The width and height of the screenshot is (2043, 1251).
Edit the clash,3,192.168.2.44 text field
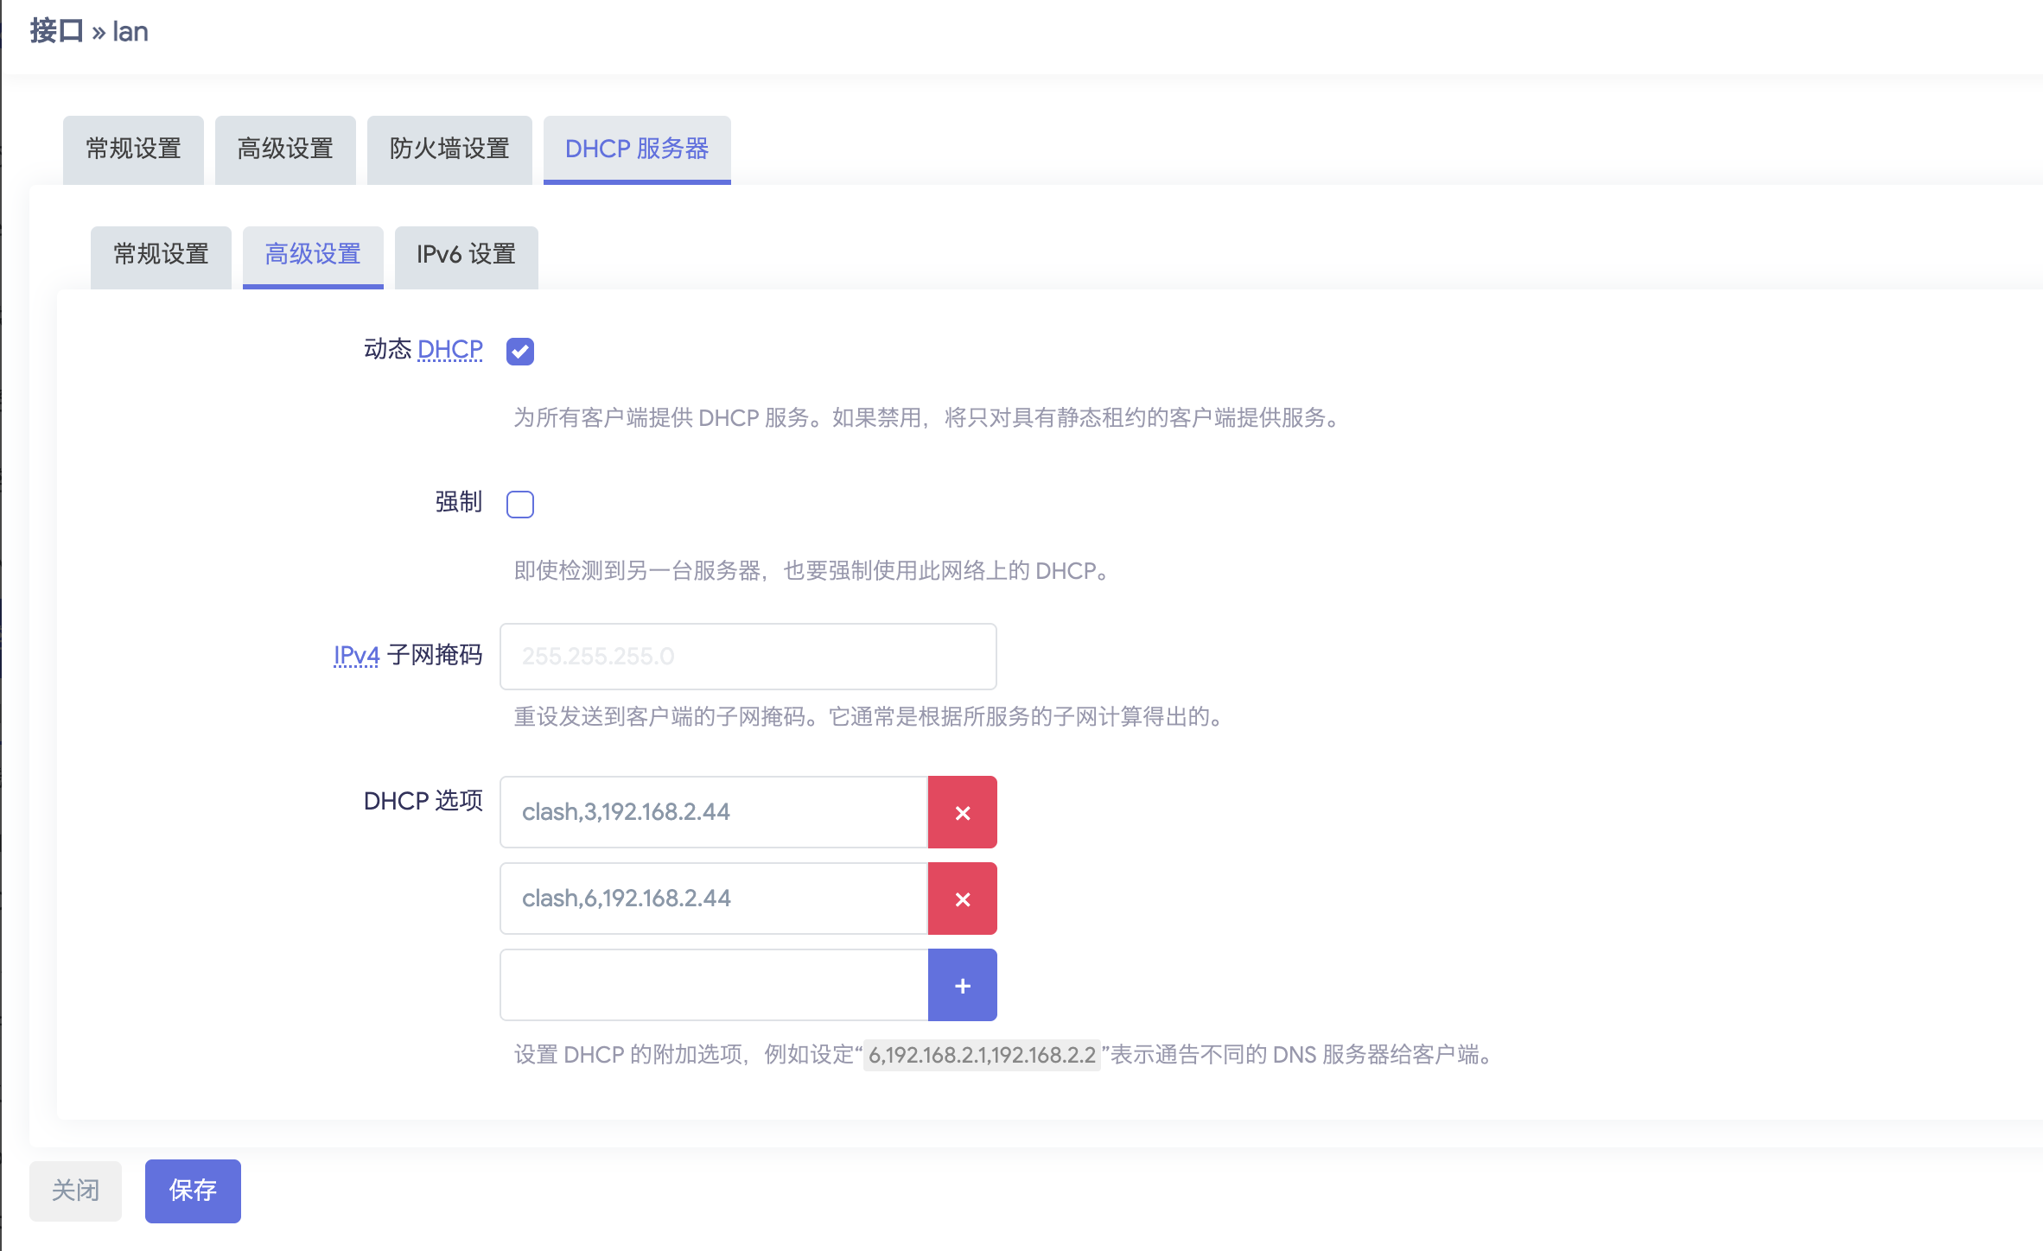click(713, 812)
